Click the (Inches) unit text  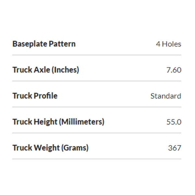click(x=65, y=70)
